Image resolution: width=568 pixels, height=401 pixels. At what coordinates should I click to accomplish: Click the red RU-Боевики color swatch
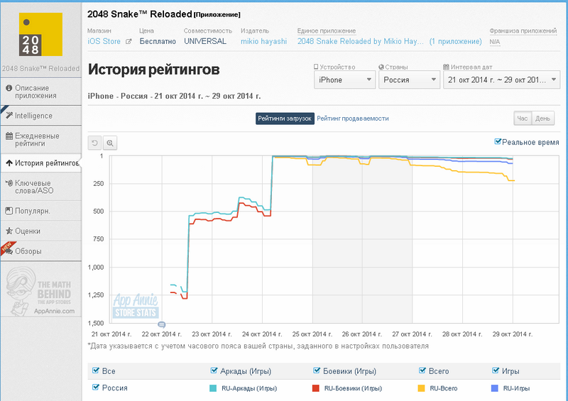[315, 388]
